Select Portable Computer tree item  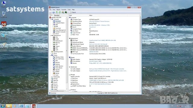coord(60,32)
